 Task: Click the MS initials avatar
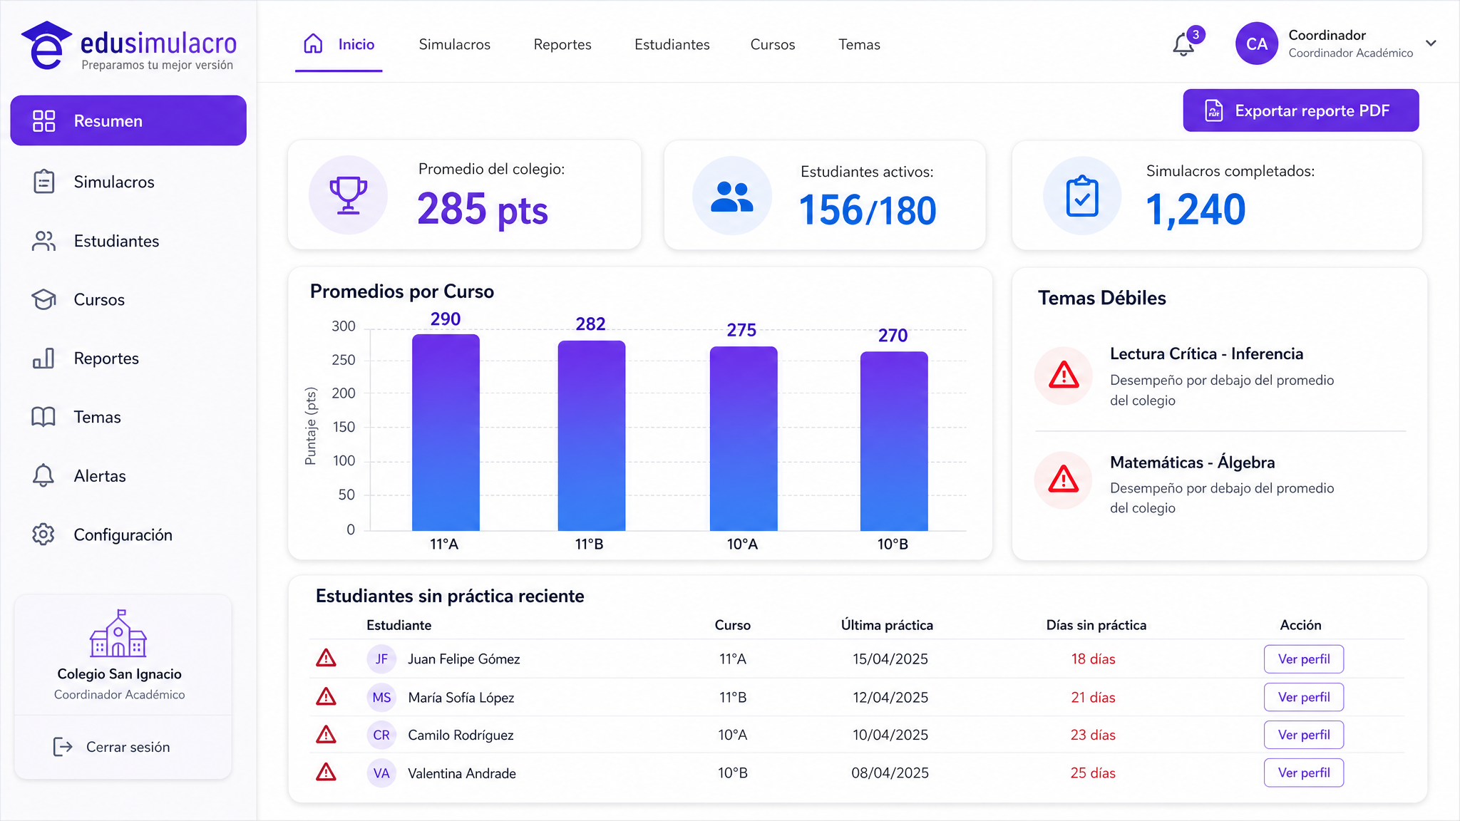(x=381, y=697)
